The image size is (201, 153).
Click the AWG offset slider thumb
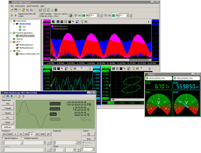tap(64, 149)
